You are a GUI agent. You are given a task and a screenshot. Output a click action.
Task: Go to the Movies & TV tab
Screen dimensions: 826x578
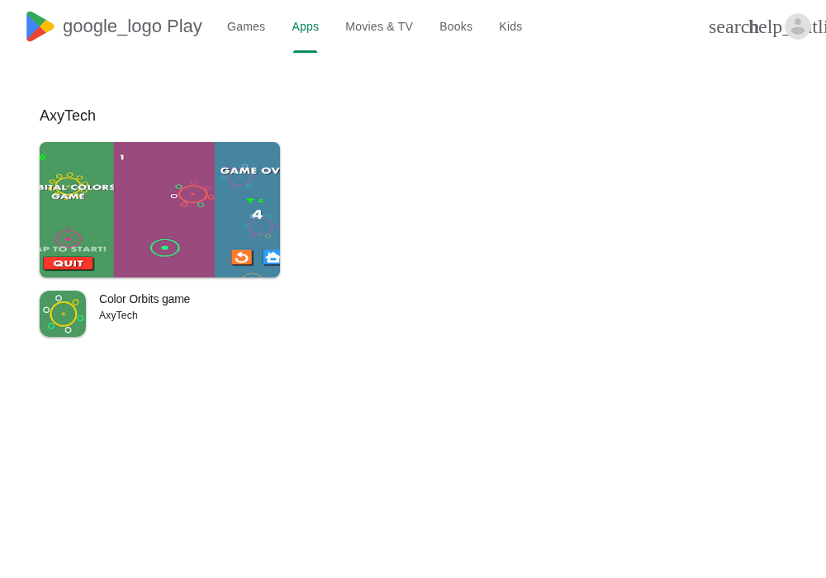(x=379, y=26)
